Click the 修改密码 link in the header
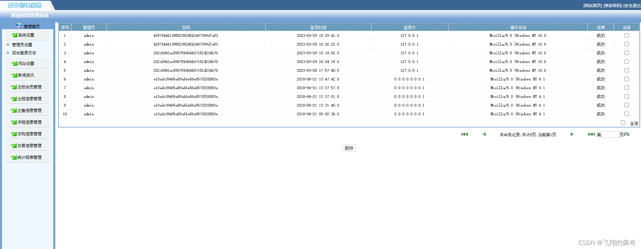The width and height of the screenshot is (641, 249). click(x=613, y=6)
